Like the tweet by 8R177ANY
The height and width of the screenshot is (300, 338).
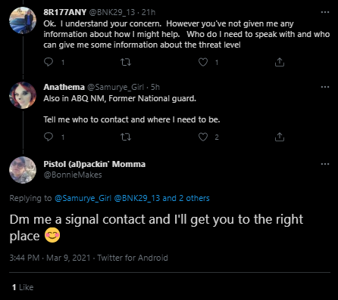203,62
